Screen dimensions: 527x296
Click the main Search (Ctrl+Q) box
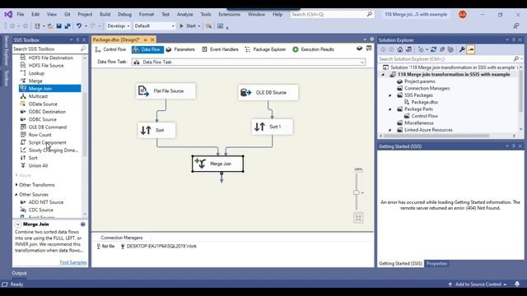pos(332,15)
